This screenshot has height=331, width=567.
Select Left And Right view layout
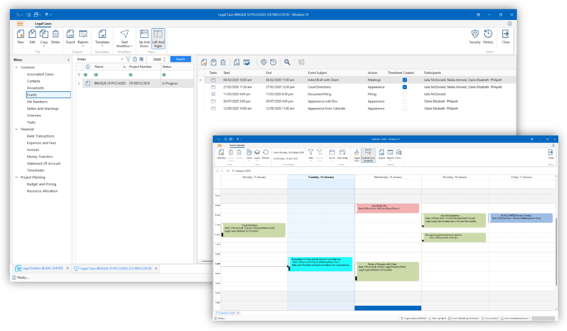pyautogui.click(x=158, y=38)
